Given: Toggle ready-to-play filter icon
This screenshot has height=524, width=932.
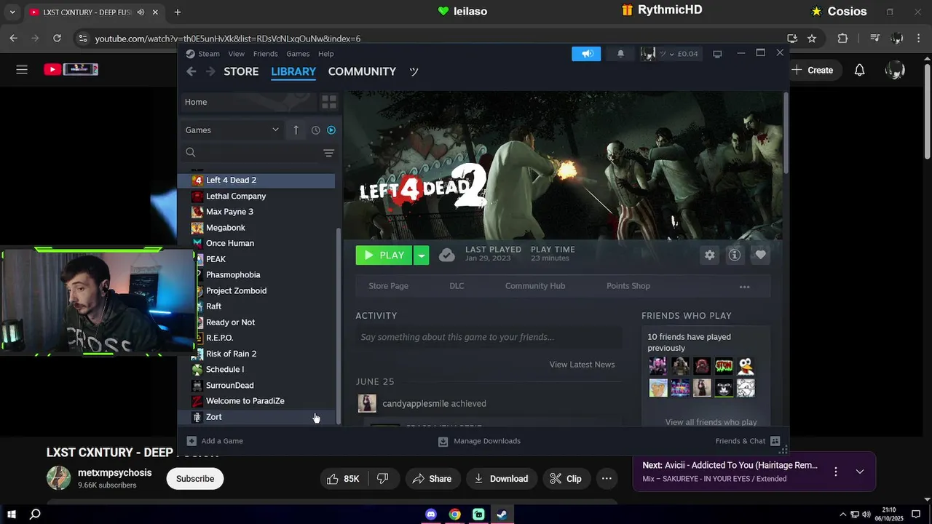Looking at the screenshot, I should 331,130.
